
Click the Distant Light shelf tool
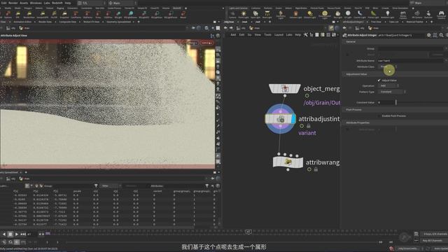point(309,15)
